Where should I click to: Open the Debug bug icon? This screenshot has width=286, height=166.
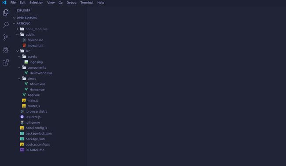(x=6, y=50)
